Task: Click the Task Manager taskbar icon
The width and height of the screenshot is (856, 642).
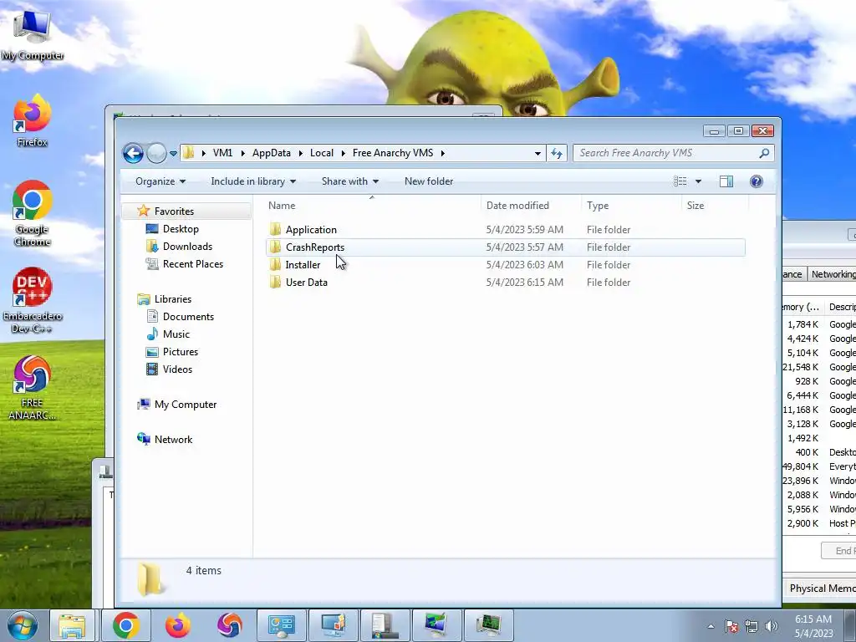Action: point(488,625)
